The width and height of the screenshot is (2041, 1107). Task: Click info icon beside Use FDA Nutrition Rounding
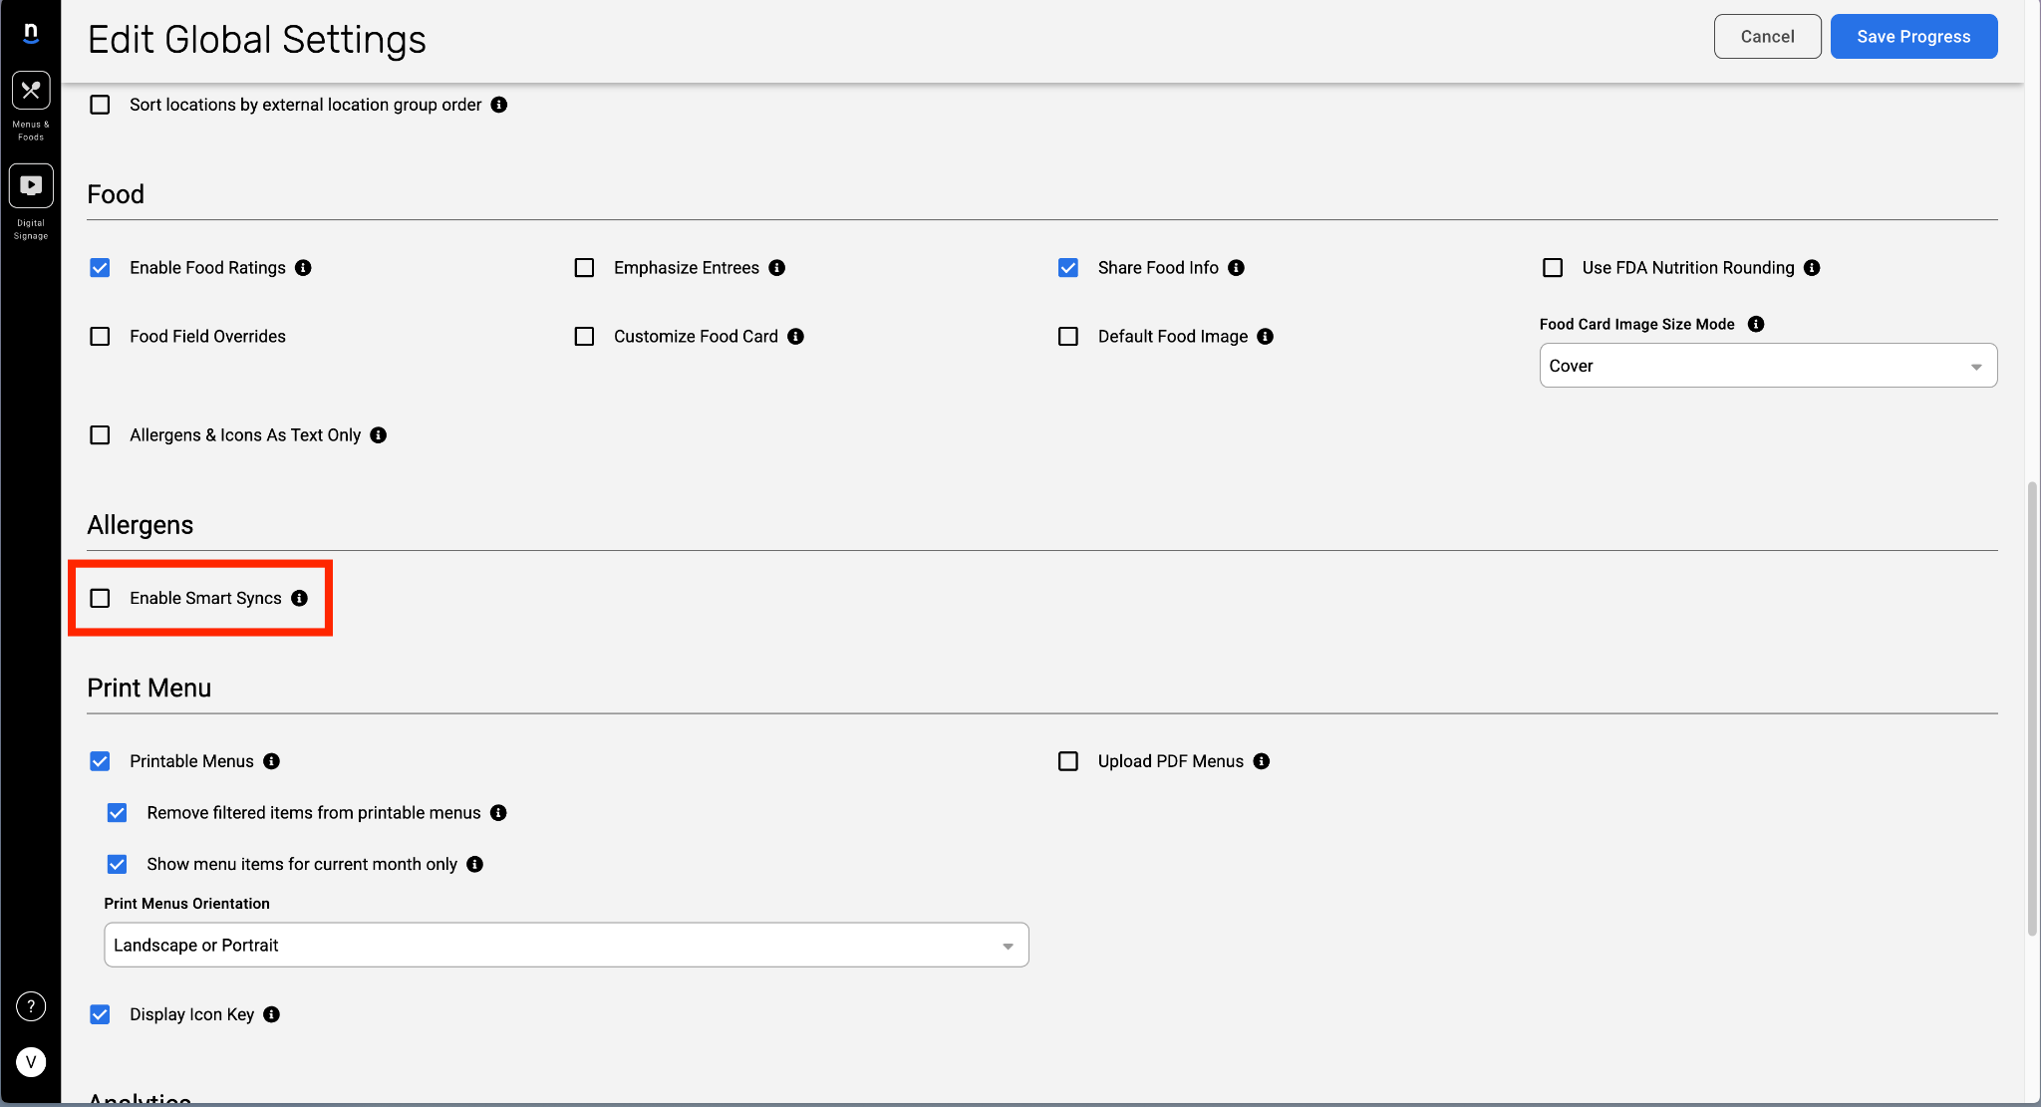pyautogui.click(x=1813, y=268)
